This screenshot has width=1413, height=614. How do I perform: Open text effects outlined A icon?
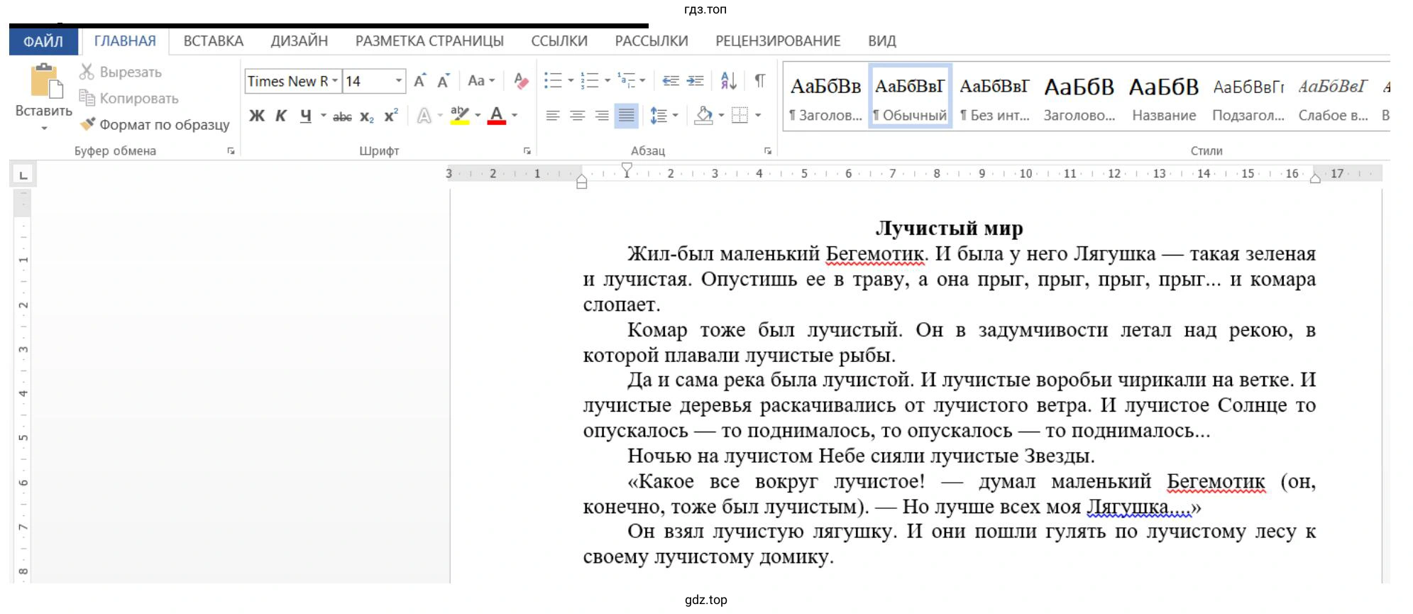(x=424, y=116)
